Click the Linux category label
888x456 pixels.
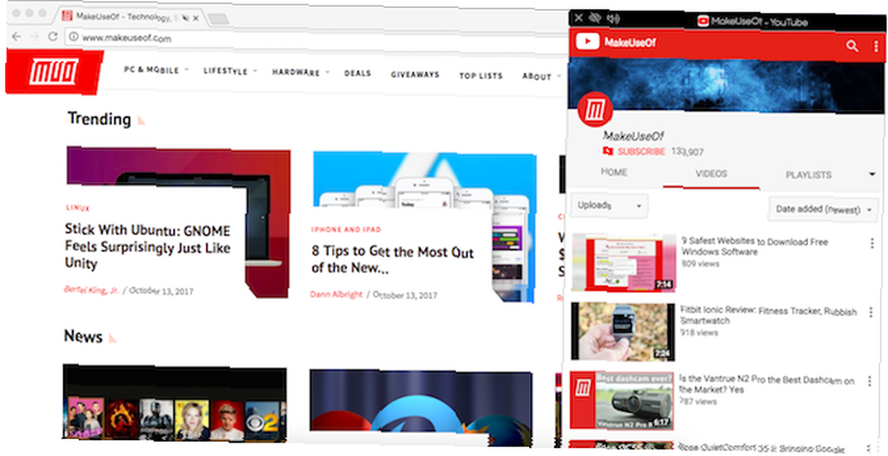[x=77, y=208]
